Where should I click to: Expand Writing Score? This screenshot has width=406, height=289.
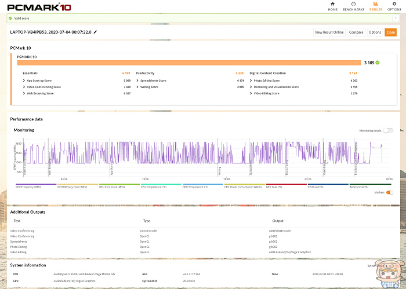[x=137, y=87]
